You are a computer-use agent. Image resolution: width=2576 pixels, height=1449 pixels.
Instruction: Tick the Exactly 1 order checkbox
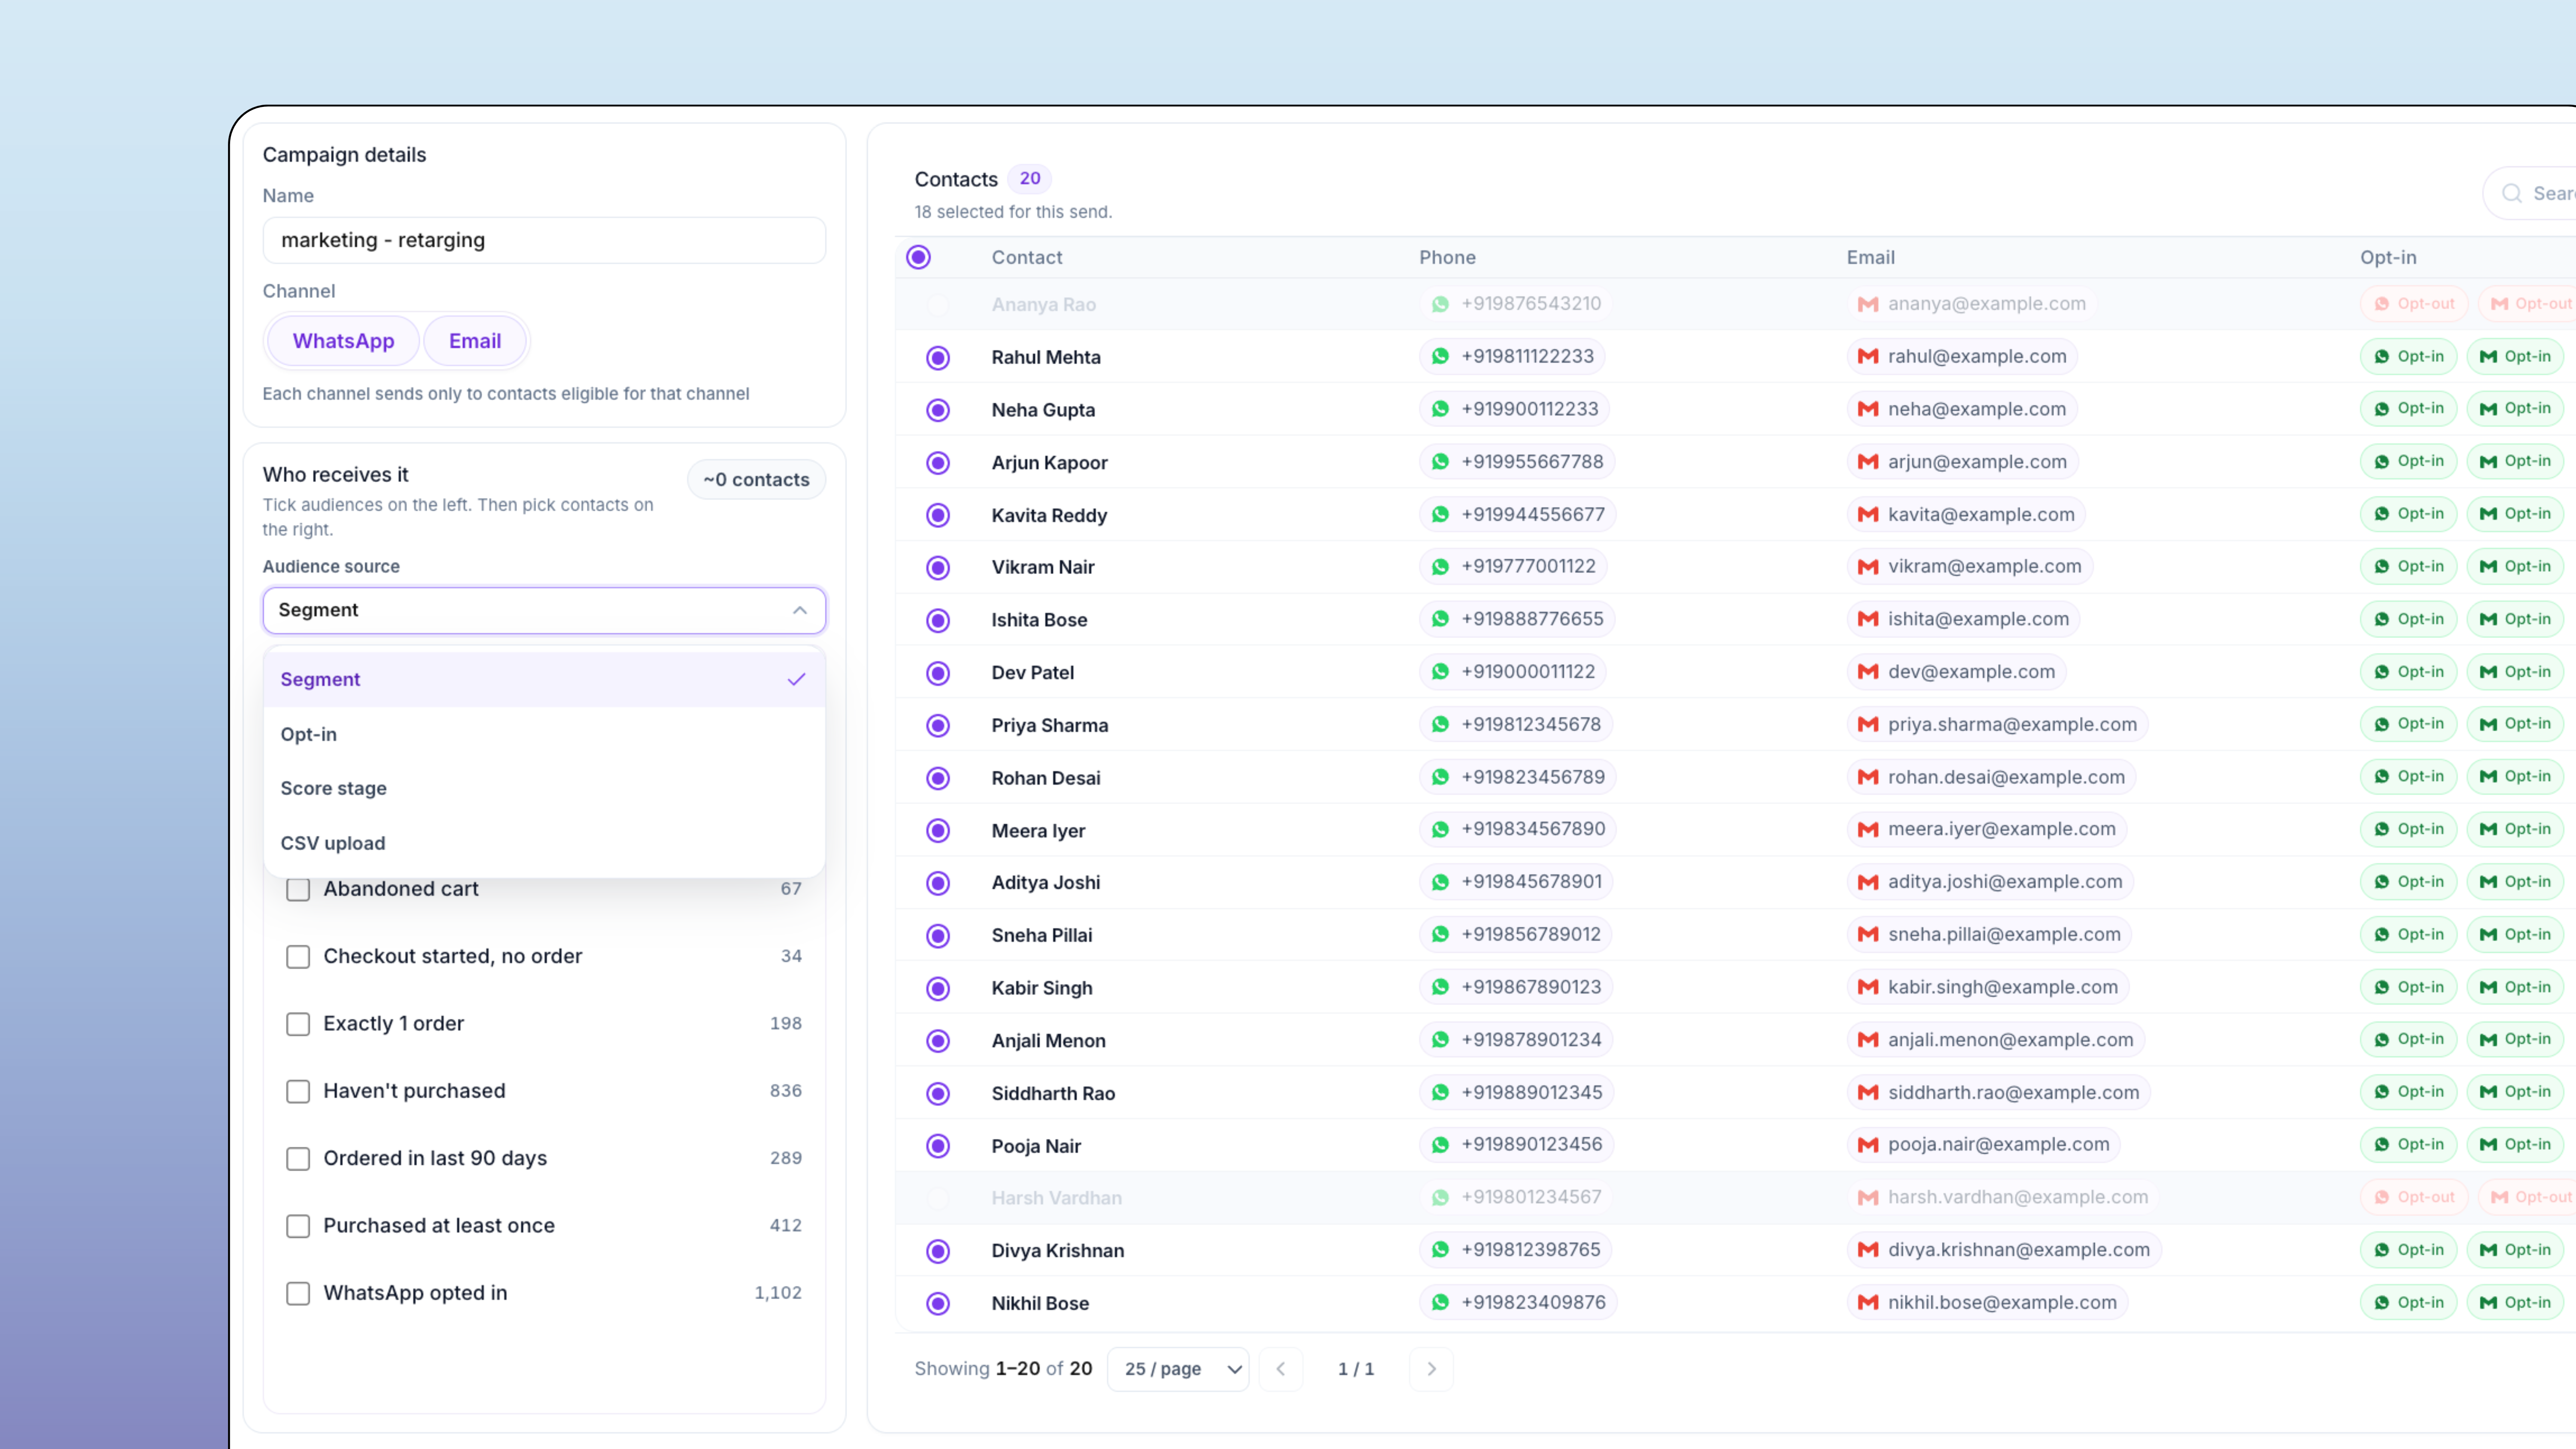[x=298, y=1024]
